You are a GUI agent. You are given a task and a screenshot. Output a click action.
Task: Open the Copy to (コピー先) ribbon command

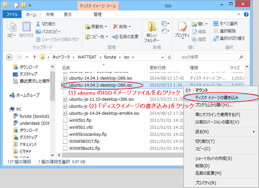tap(97, 36)
